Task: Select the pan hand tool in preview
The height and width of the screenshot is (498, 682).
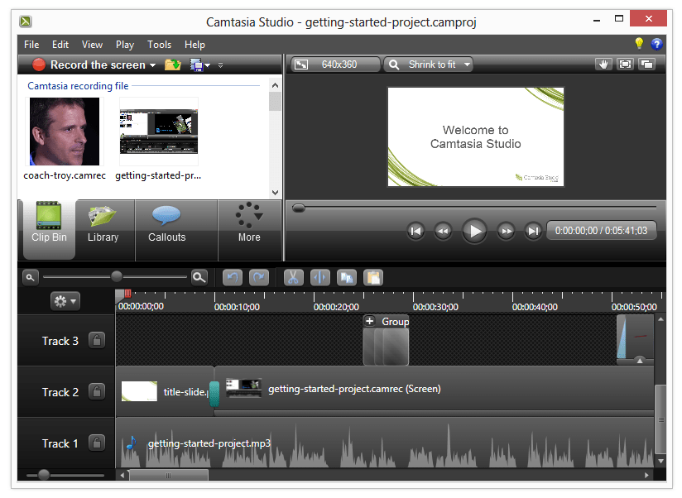Action: point(603,65)
